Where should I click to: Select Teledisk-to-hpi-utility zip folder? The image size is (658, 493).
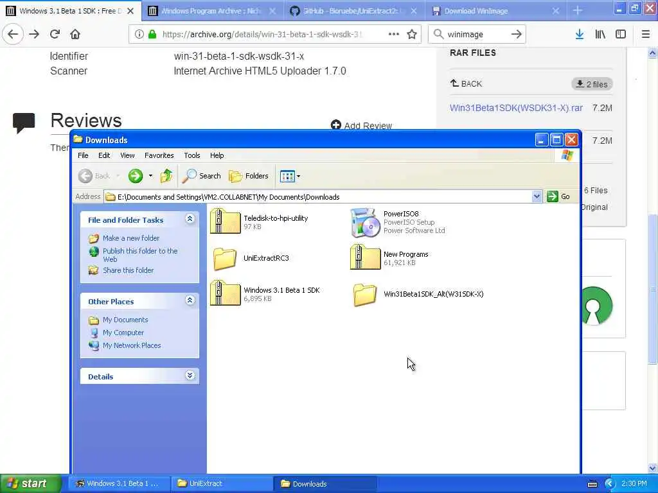[260, 221]
